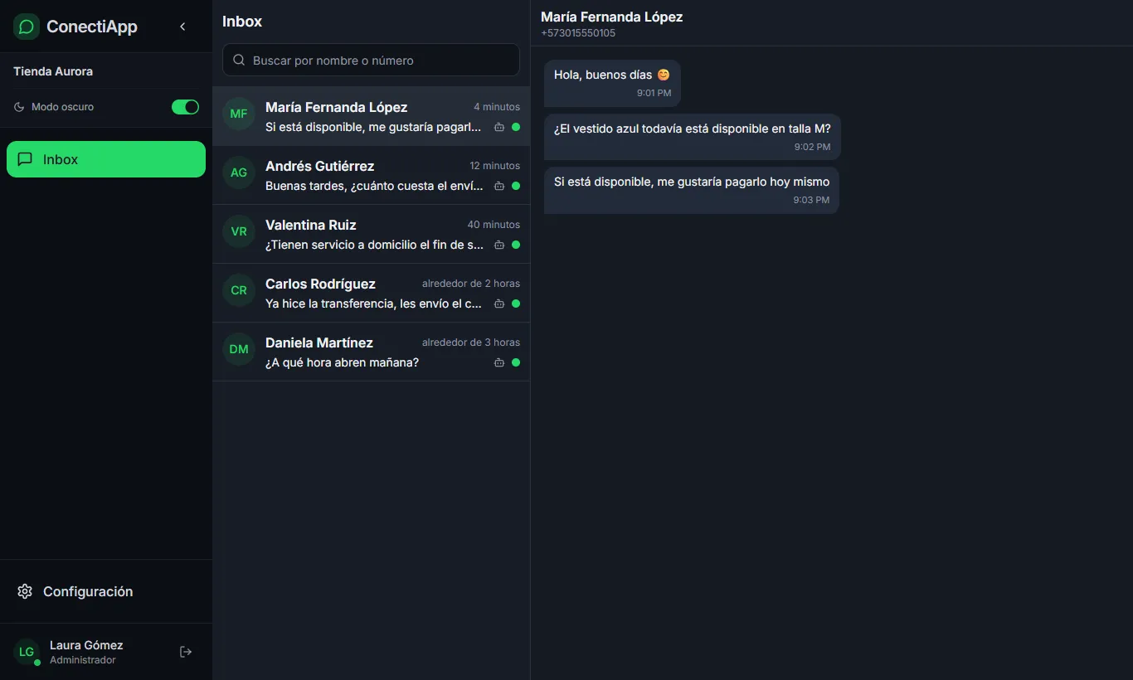Click the message about the vestido azul talla M
This screenshot has height=680, width=1133.
click(x=692, y=137)
